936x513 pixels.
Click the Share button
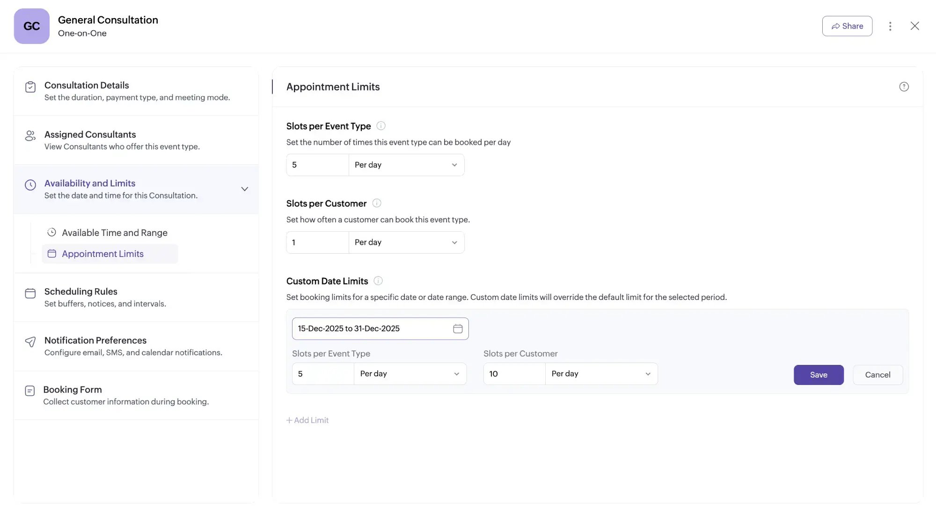click(847, 26)
